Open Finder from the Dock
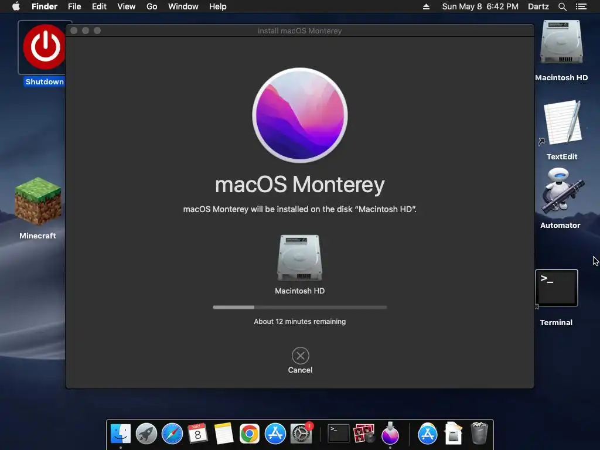Screen dimensions: 600x450 (121, 434)
